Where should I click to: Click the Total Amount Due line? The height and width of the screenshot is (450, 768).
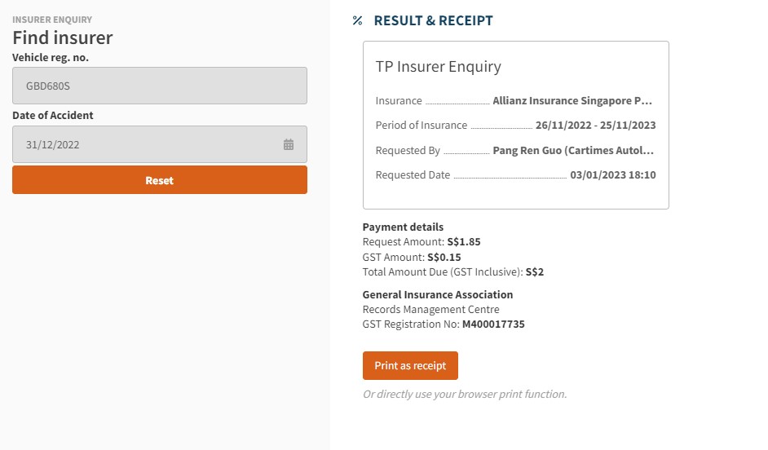[x=452, y=272]
